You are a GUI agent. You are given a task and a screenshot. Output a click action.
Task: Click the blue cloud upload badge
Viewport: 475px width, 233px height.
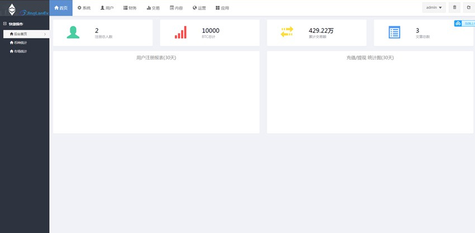[x=464, y=23]
